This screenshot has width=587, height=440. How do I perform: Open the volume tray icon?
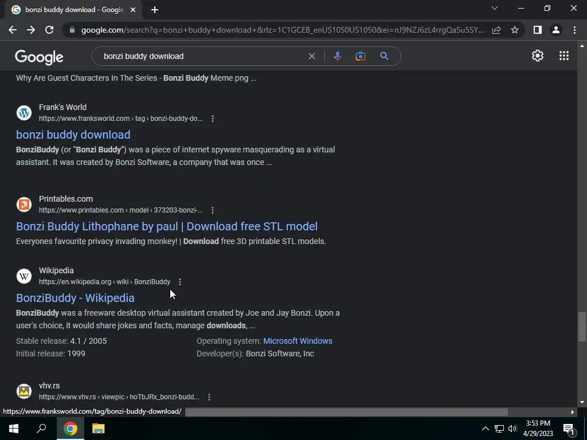[512, 429]
